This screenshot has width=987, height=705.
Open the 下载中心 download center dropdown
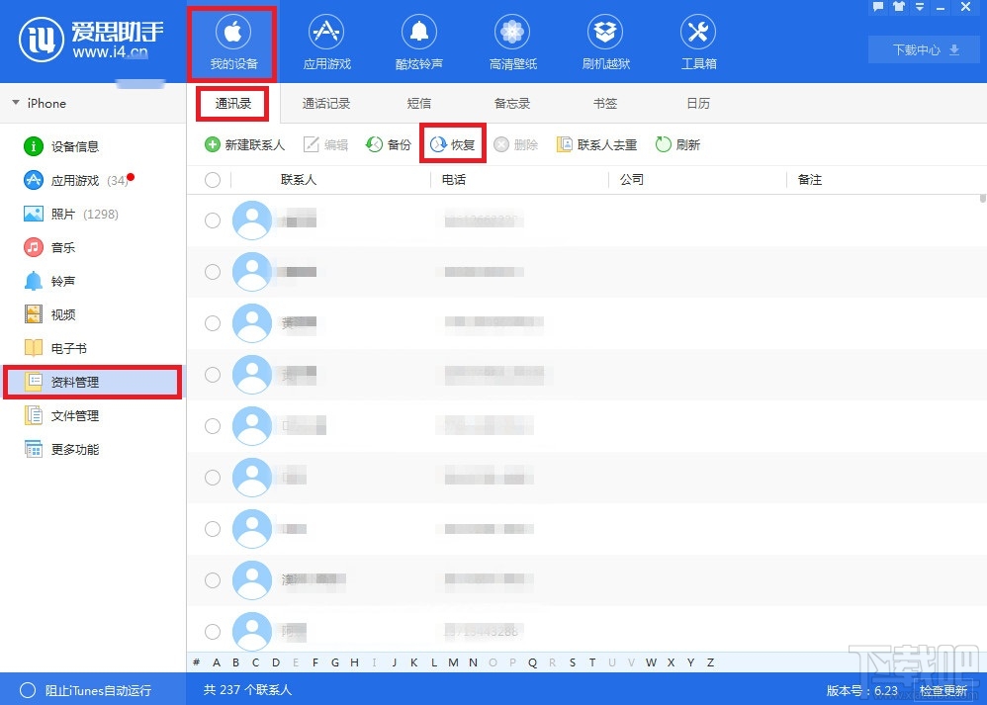922,49
